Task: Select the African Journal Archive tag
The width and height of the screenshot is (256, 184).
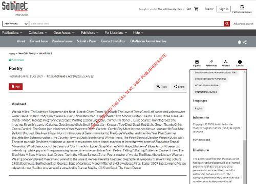Action: [206, 85]
